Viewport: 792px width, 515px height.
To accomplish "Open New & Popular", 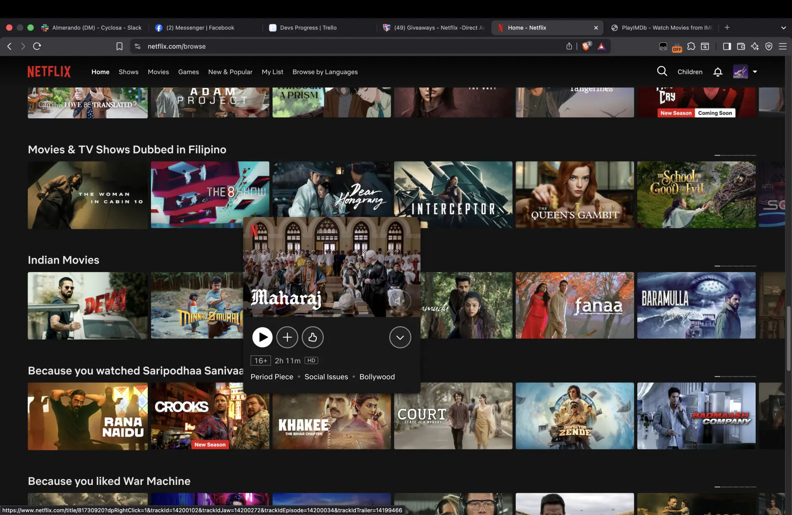I will [230, 72].
